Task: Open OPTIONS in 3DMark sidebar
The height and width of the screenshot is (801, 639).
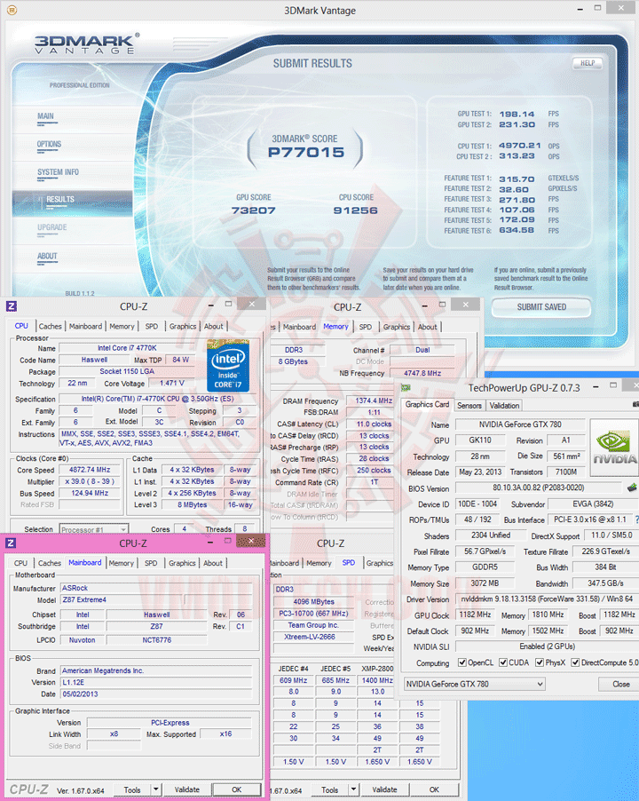Action: coord(49,145)
